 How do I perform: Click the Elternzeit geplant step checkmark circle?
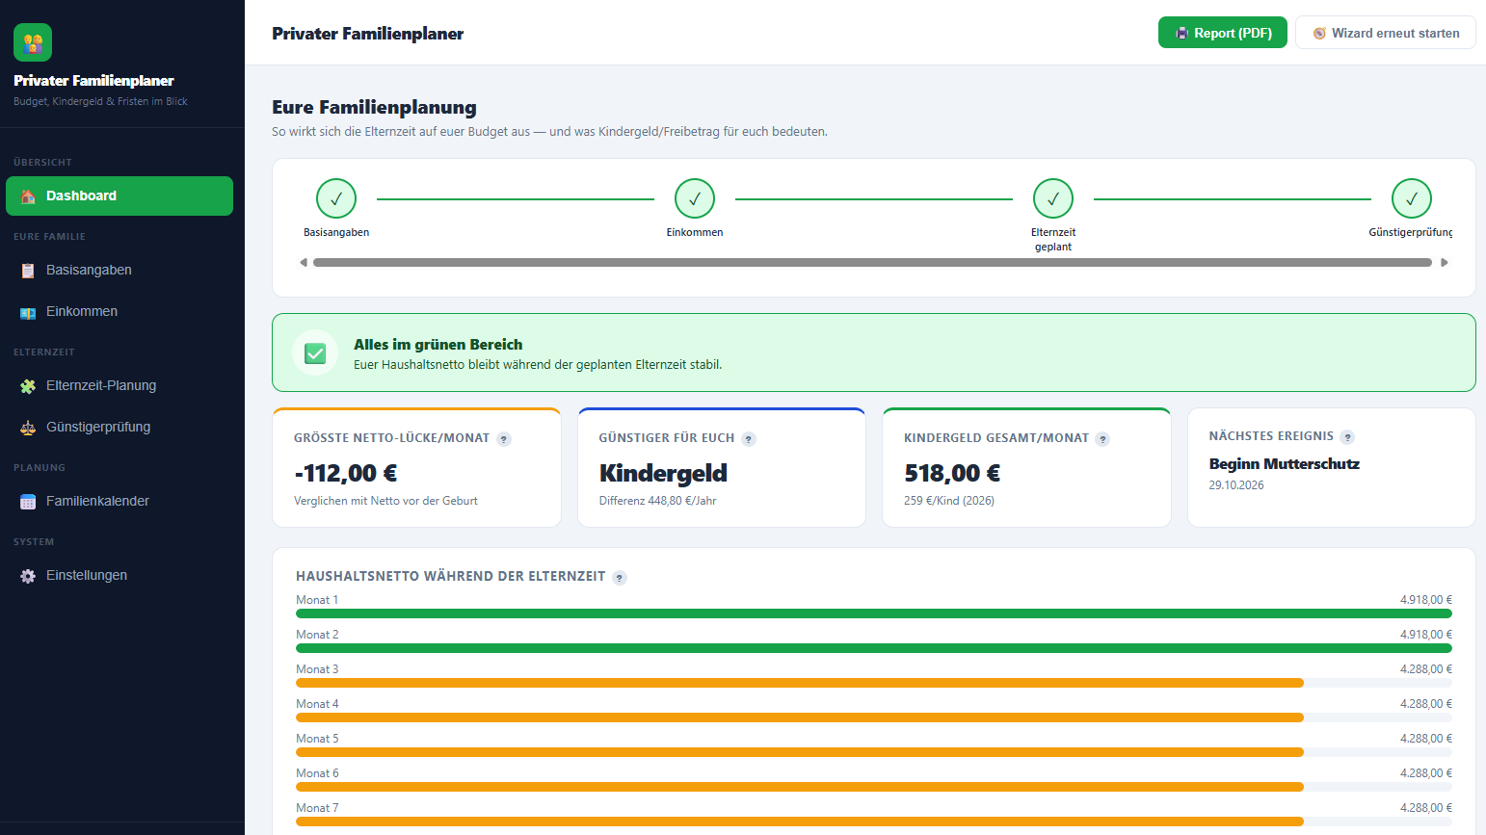tap(1053, 198)
